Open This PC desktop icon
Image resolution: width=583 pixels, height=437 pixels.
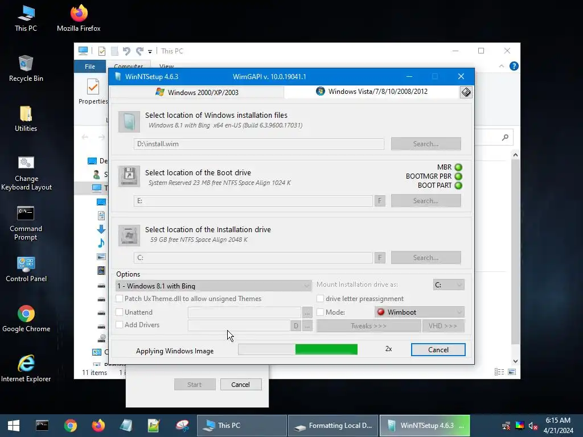(x=26, y=18)
